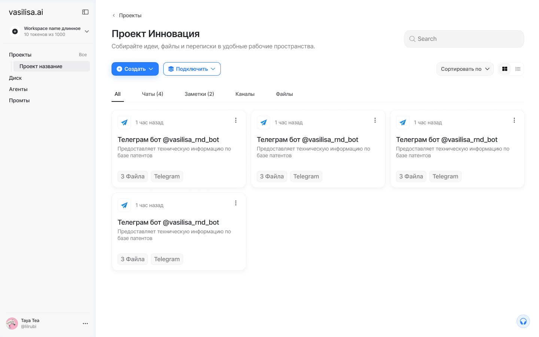Open the top-middle card title Телеграм бот @vasilisa_rnd_bot
The image size is (539, 337).
308,140
